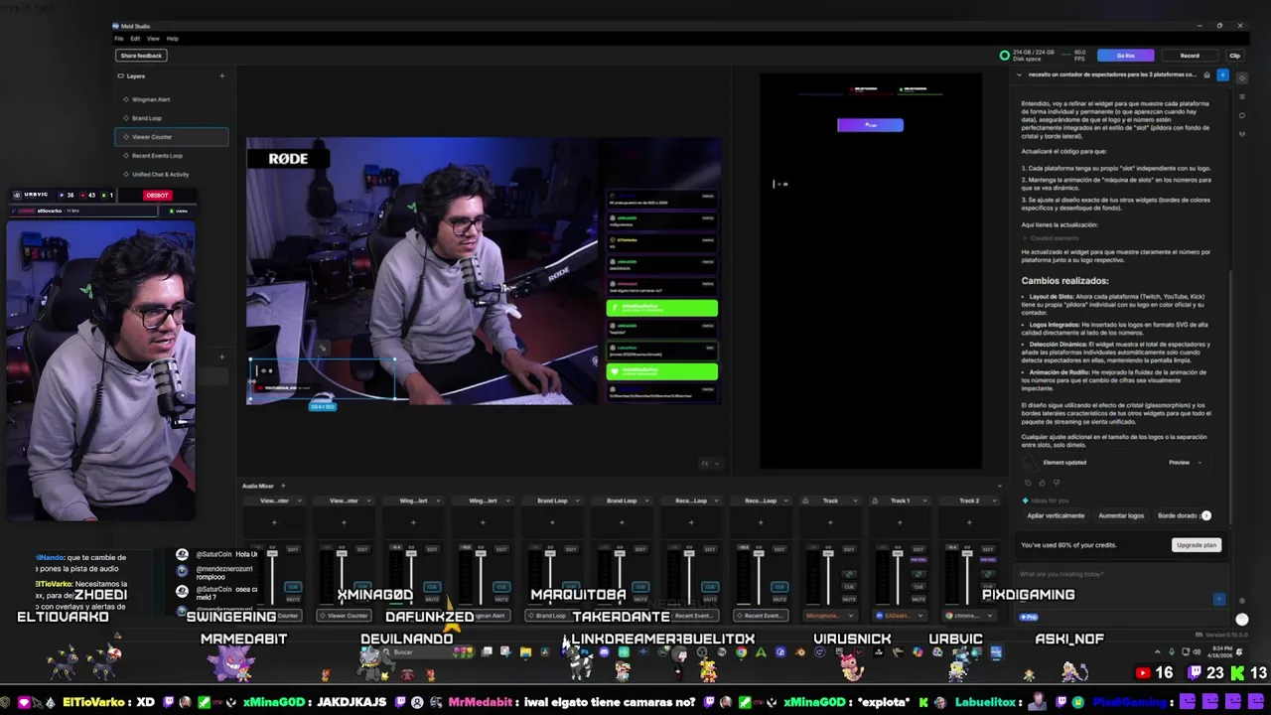Open the Track header dropdown arrow

click(855, 500)
